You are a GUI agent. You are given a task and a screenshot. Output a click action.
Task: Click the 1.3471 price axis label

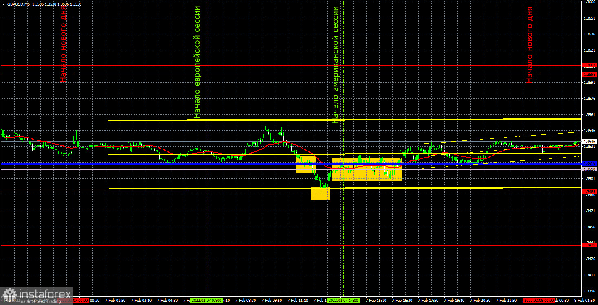[589, 211]
